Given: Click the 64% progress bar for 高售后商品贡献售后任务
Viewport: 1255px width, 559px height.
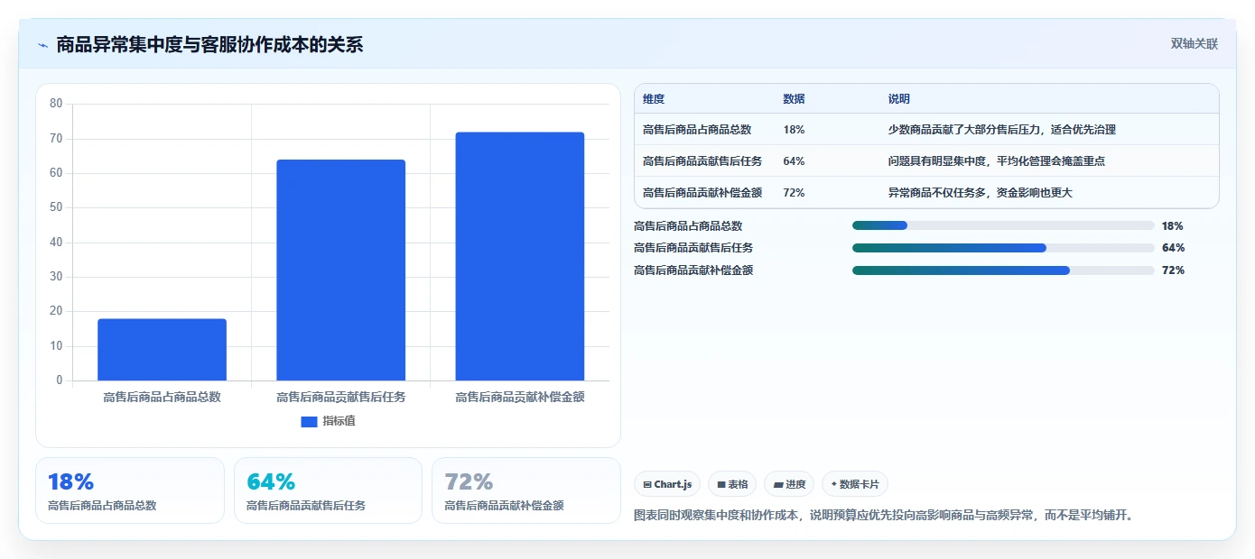Looking at the screenshot, I should [x=1003, y=248].
